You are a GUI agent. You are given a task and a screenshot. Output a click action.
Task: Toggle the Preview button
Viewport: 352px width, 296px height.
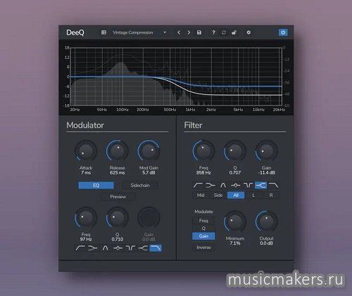coord(118,197)
